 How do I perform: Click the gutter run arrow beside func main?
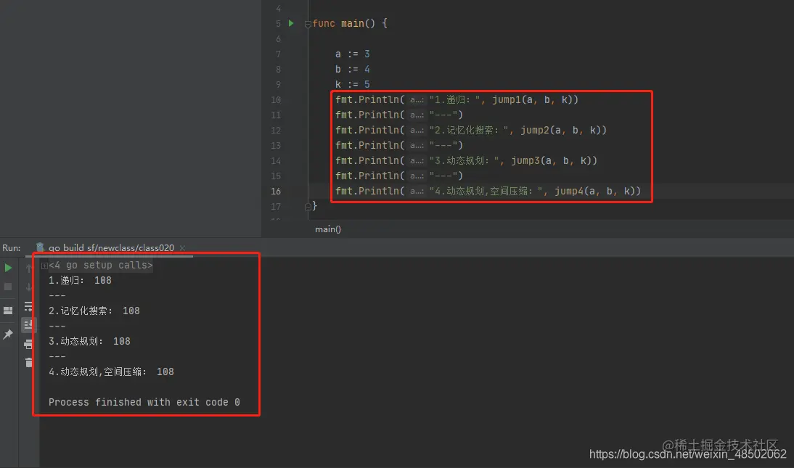click(x=291, y=23)
